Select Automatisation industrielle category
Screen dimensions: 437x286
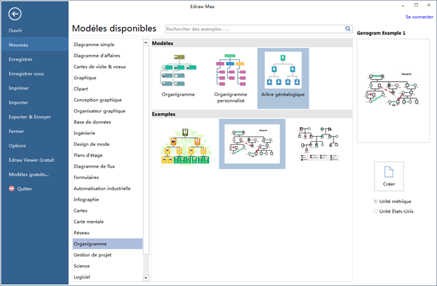pos(108,188)
